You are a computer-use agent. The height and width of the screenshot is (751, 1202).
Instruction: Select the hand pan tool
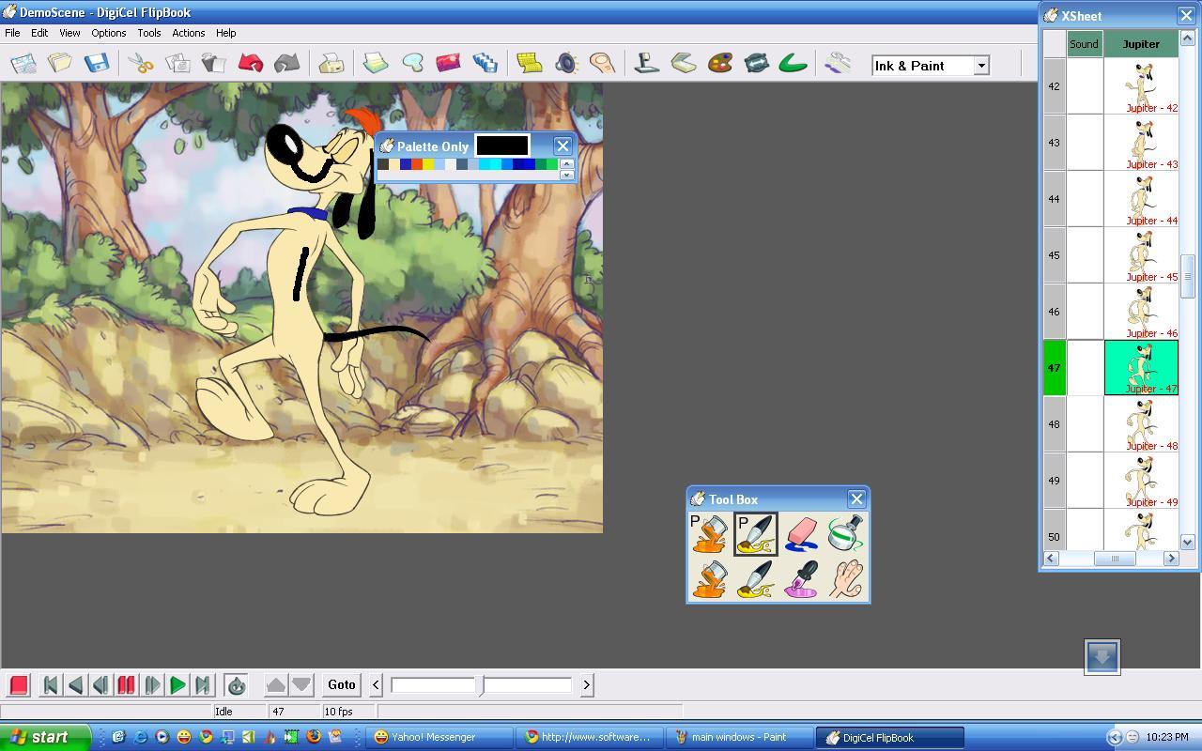coord(845,578)
